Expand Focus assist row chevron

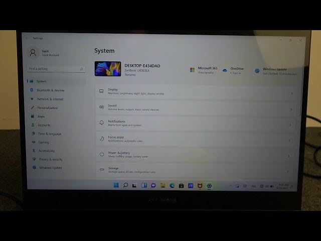[289, 141]
